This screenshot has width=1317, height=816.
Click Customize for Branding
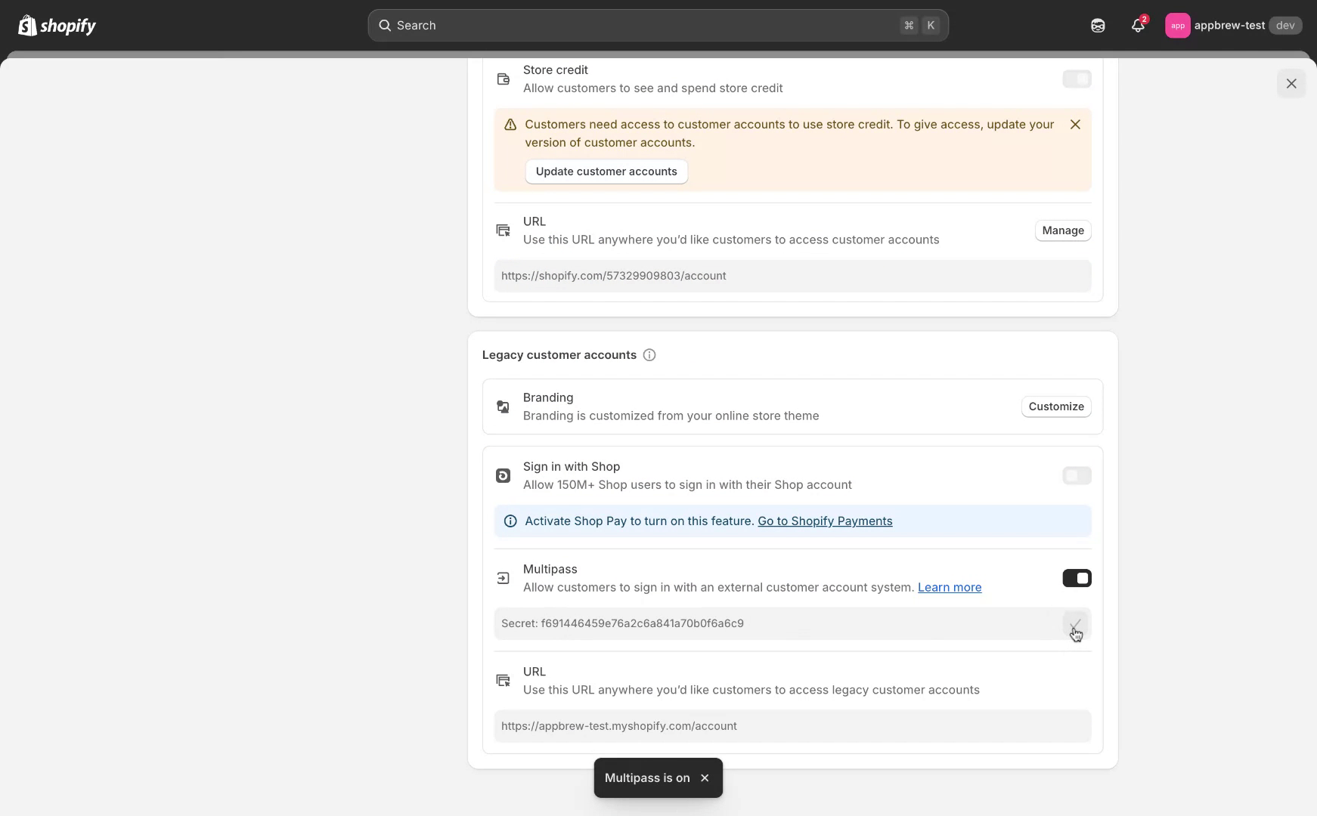pos(1055,406)
